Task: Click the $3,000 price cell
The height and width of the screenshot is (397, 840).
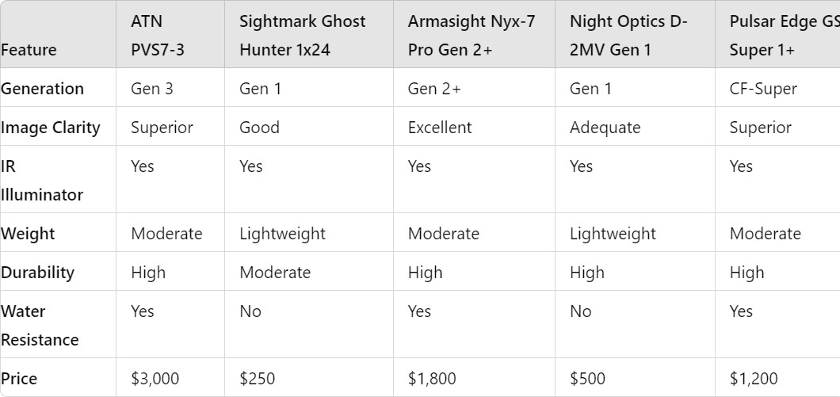Action: 170,378
